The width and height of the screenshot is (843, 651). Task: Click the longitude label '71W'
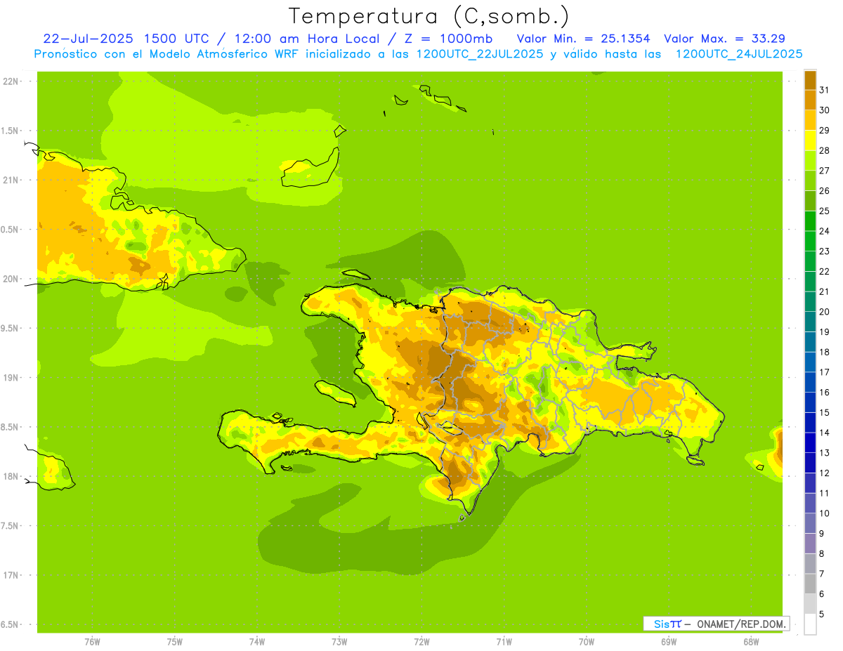[504, 642]
